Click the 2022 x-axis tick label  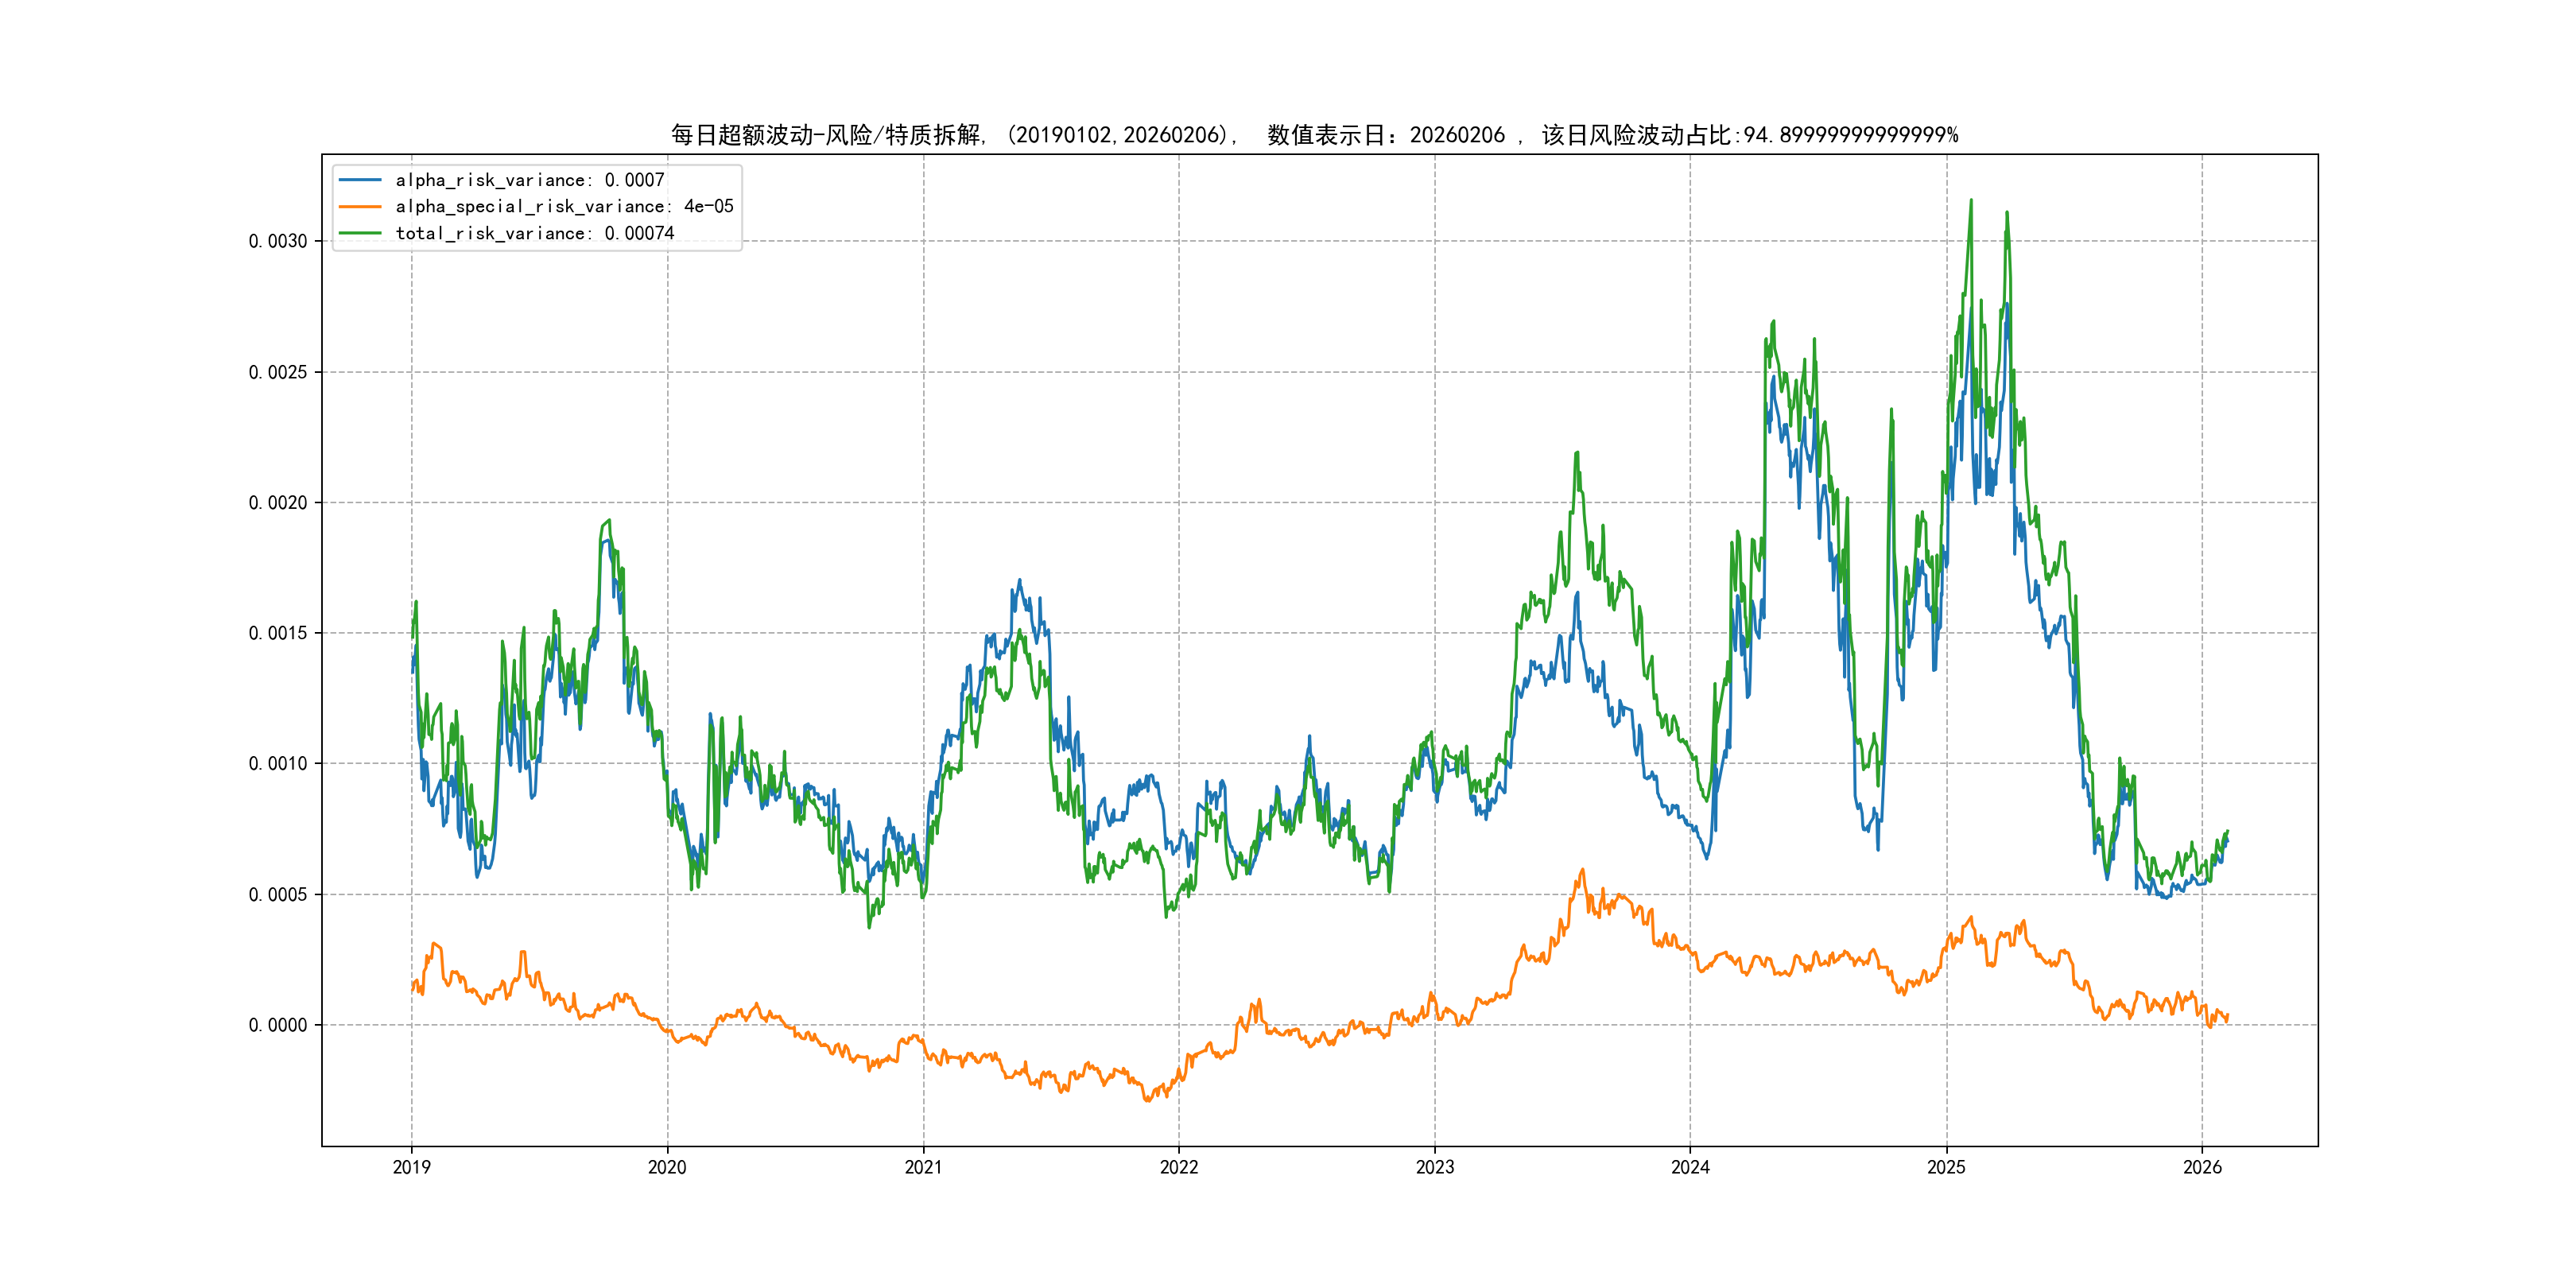[x=1179, y=1167]
